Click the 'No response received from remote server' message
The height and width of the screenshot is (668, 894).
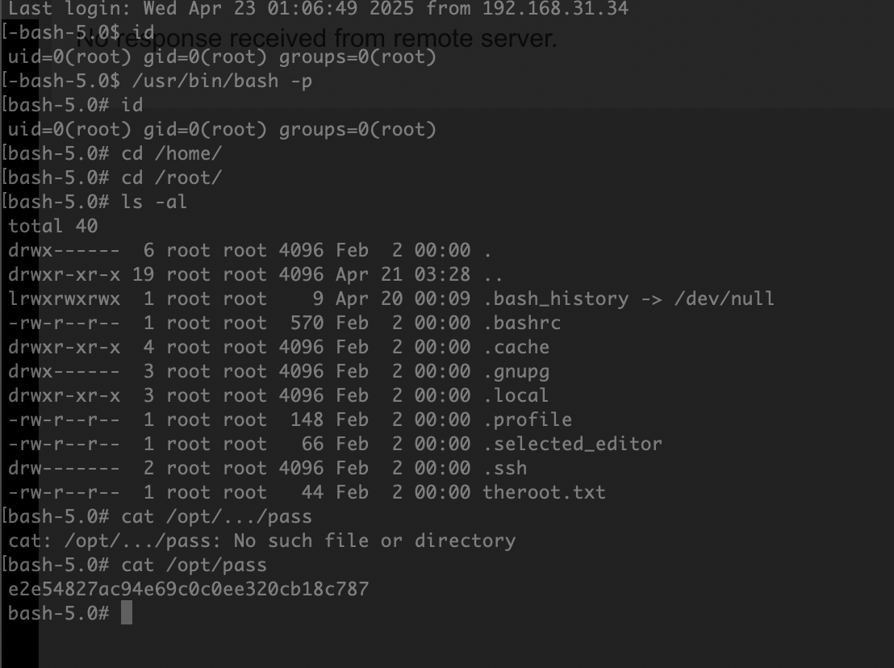tap(316, 38)
